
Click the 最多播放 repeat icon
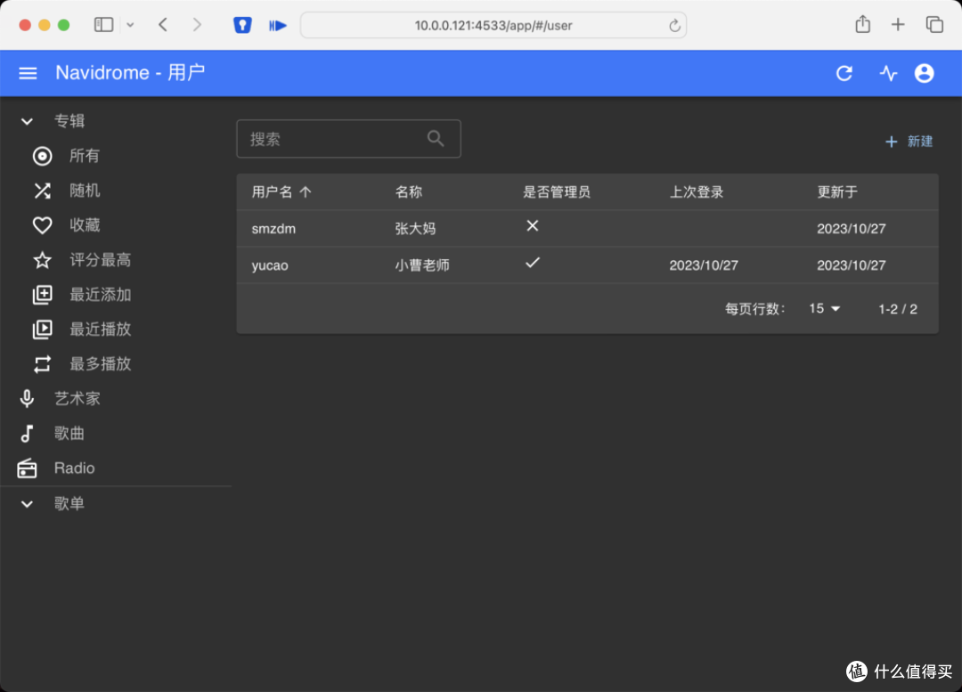pyautogui.click(x=43, y=364)
